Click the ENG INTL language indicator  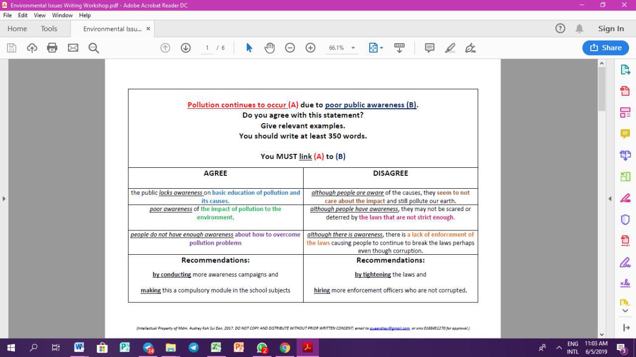tap(572, 348)
